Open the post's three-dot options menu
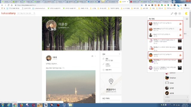Image resolution: width=191 pixels, height=107 pixels. [x=95, y=56]
